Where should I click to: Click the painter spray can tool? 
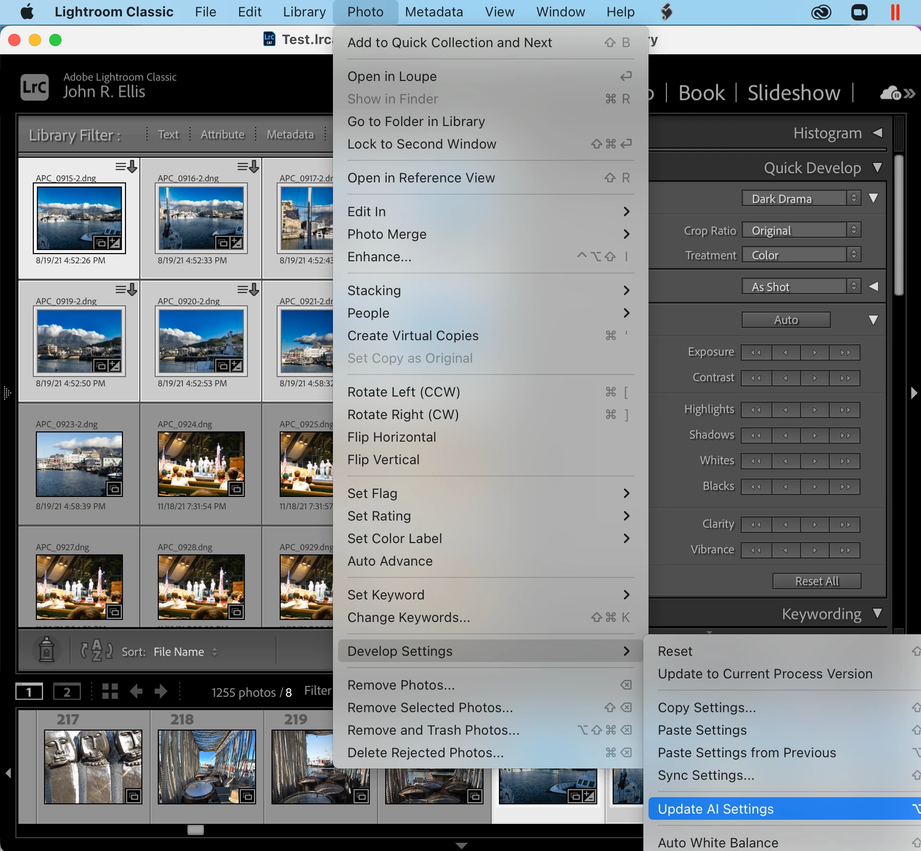pos(47,650)
